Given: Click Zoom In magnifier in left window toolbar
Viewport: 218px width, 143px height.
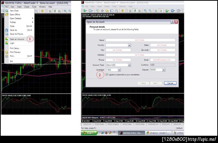Looking at the screenshot, I should point(65,11).
